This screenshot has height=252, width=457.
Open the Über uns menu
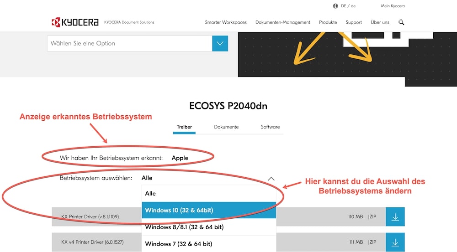(x=380, y=22)
